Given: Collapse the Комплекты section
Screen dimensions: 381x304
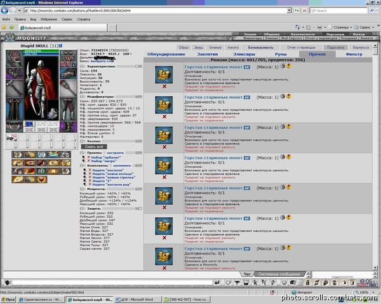Looking at the screenshot, I should tap(82, 165).
